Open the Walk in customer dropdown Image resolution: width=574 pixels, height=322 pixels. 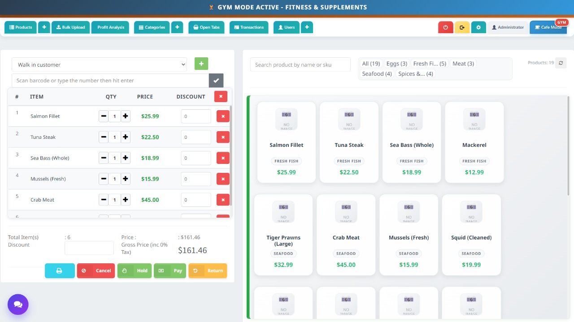click(99, 64)
